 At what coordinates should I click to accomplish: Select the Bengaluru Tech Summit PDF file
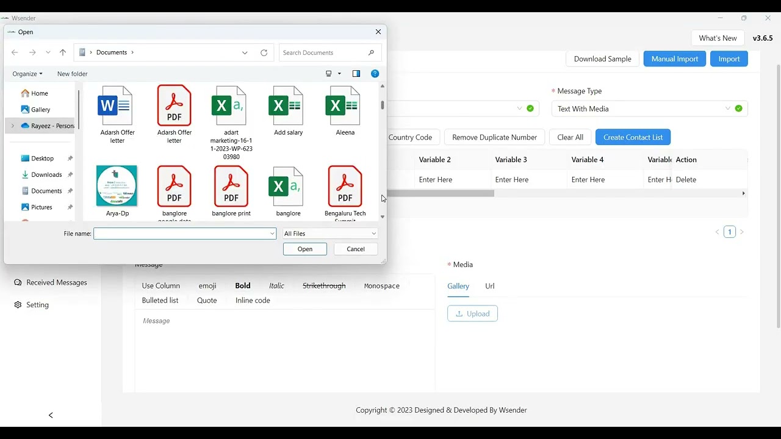(x=345, y=194)
